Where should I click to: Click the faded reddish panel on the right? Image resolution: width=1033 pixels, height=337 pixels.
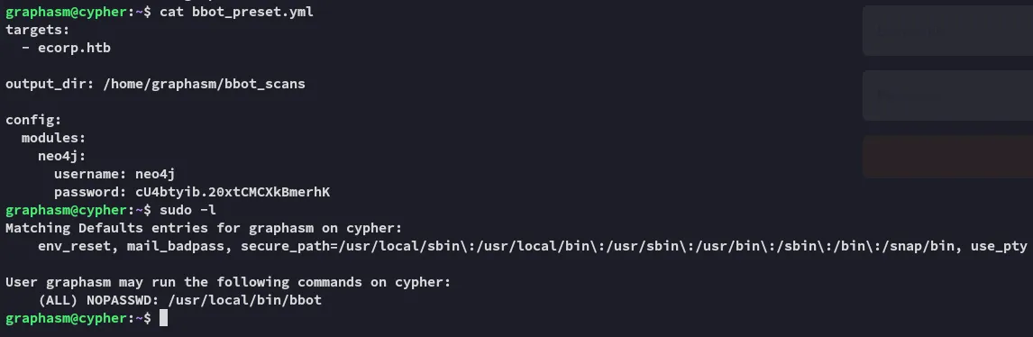(x=947, y=157)
